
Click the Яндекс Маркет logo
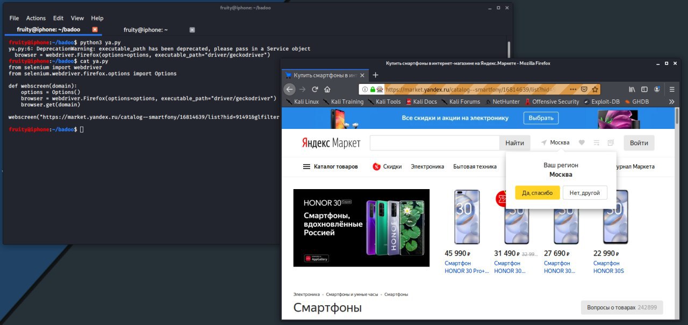point(331,143)
